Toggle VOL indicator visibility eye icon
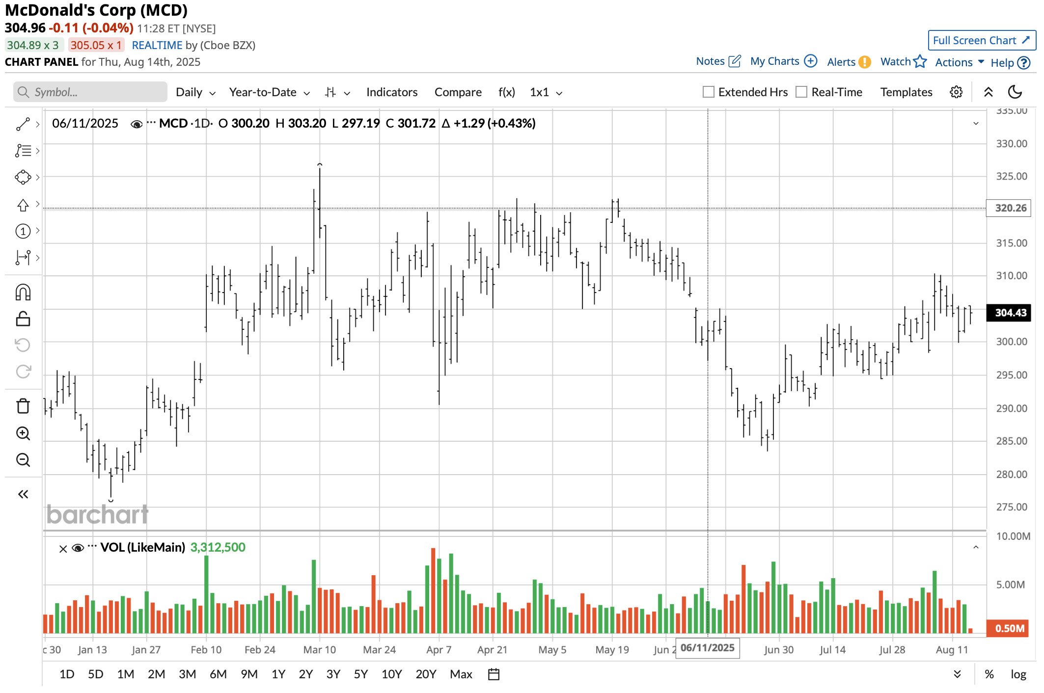Screen dimensions: 1044x693 [x=78, y=548]
